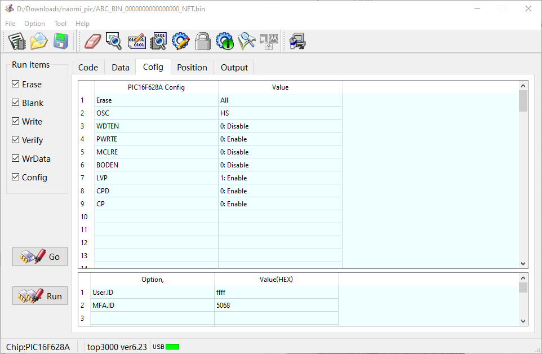Click the 'Chip:PIC16F628A' status bar entry
The image size is (542, 354).
(x=38, y=347)
